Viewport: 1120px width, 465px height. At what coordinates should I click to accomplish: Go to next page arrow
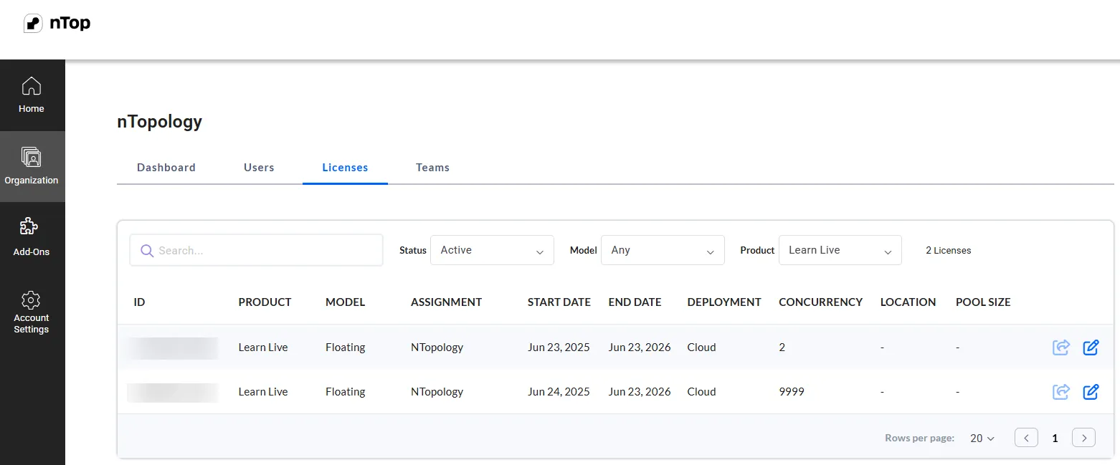(1083, 438)
